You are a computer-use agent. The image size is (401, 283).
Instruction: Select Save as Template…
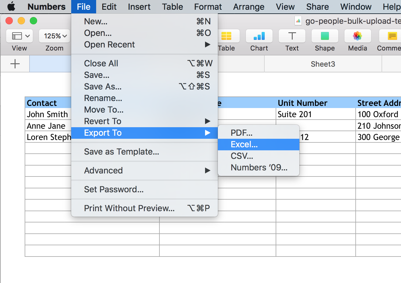145,152
